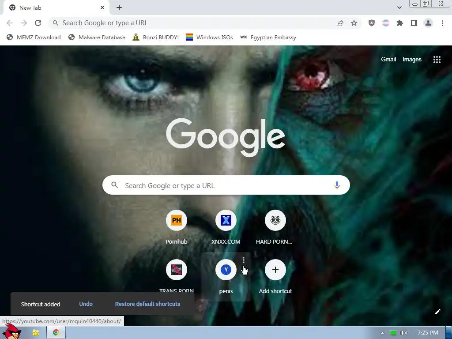Image resolution: width=452 pixels, height=339 pixels.
Task: Open the Egyptian Embassy bookmark
Action: (268, 37)
